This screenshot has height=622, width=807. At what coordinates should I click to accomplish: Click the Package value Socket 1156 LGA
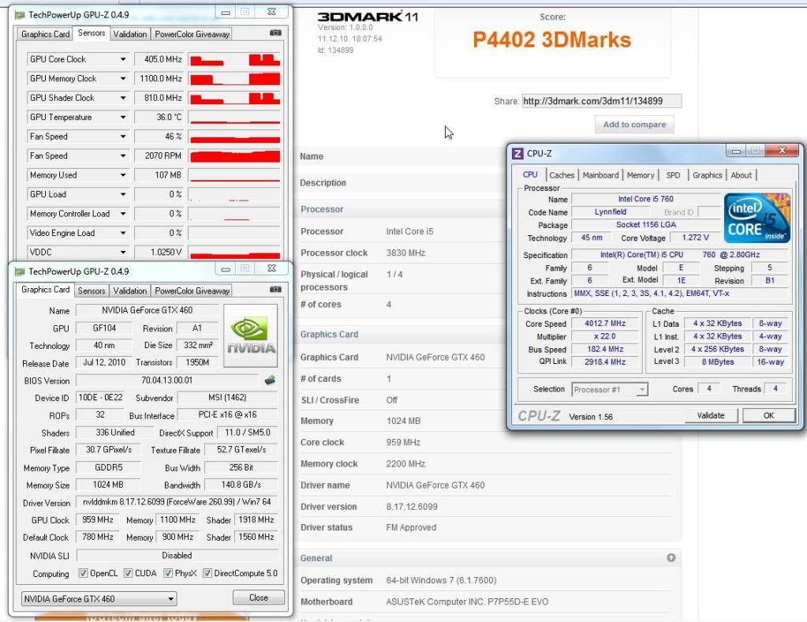tap(646, 224)
